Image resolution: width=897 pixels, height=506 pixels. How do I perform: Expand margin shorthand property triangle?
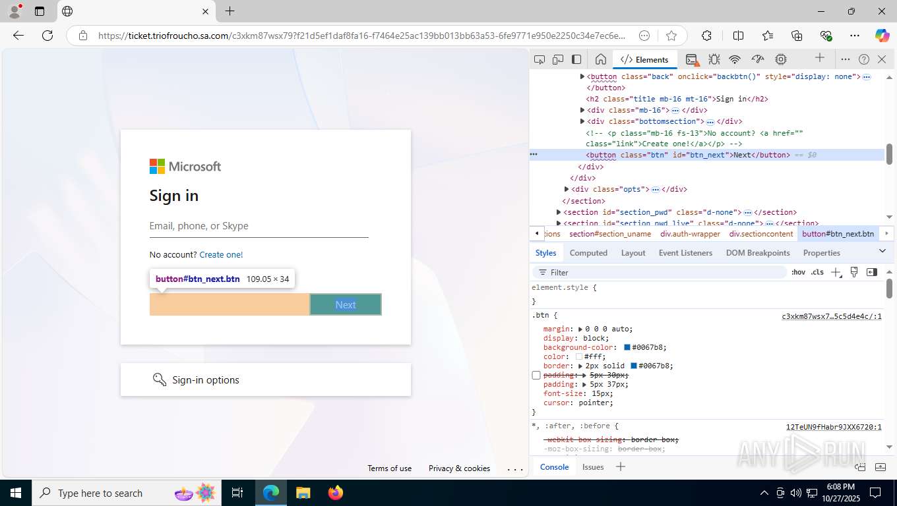coord(580,329)
